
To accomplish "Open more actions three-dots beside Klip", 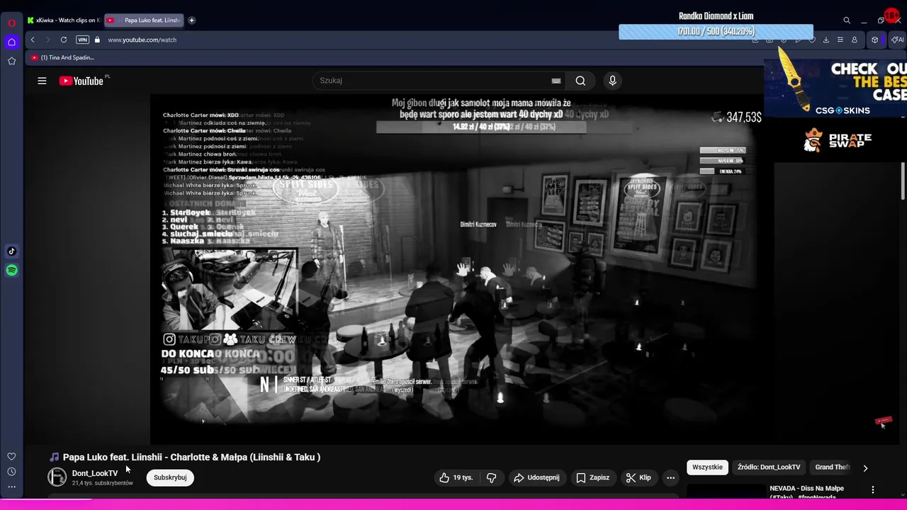I will (x=670, y=477).
